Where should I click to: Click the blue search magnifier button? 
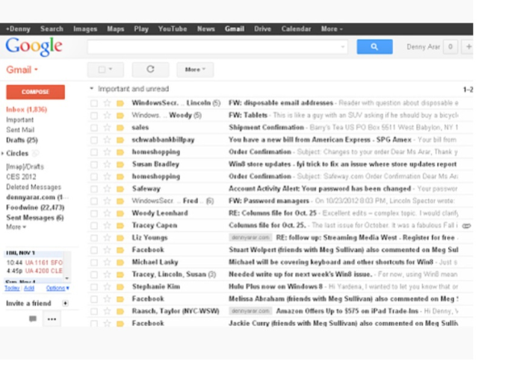[374, 46]
